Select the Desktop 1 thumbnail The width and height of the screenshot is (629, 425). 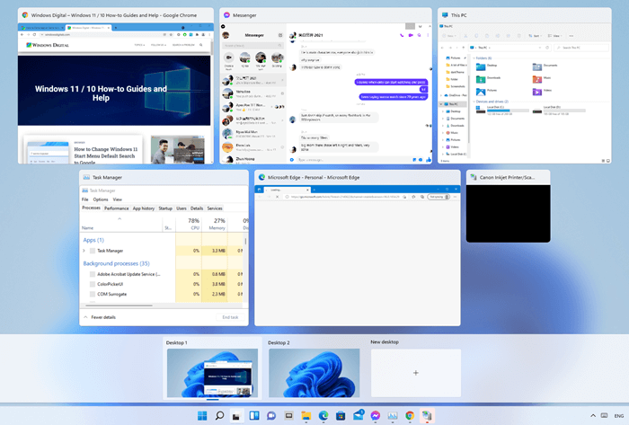pyautogui.click(x=212, y=373)
